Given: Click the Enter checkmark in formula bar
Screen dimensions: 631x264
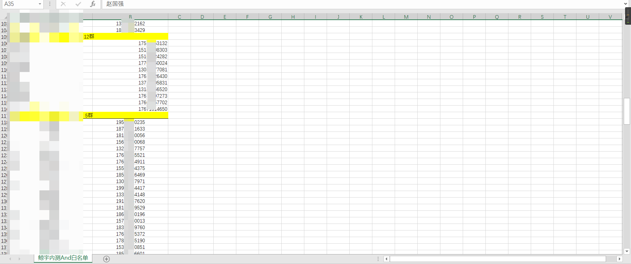Looking at the screenshot, I should (x=78, y=4).
